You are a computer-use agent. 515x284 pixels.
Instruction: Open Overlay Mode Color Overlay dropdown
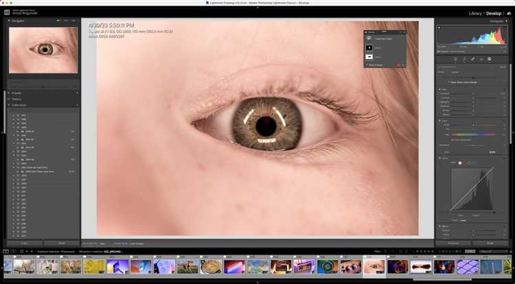point(137,244)
